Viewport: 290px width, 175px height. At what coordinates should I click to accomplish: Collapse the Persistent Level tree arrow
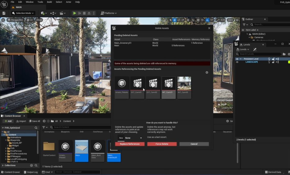tap(241, 59)
